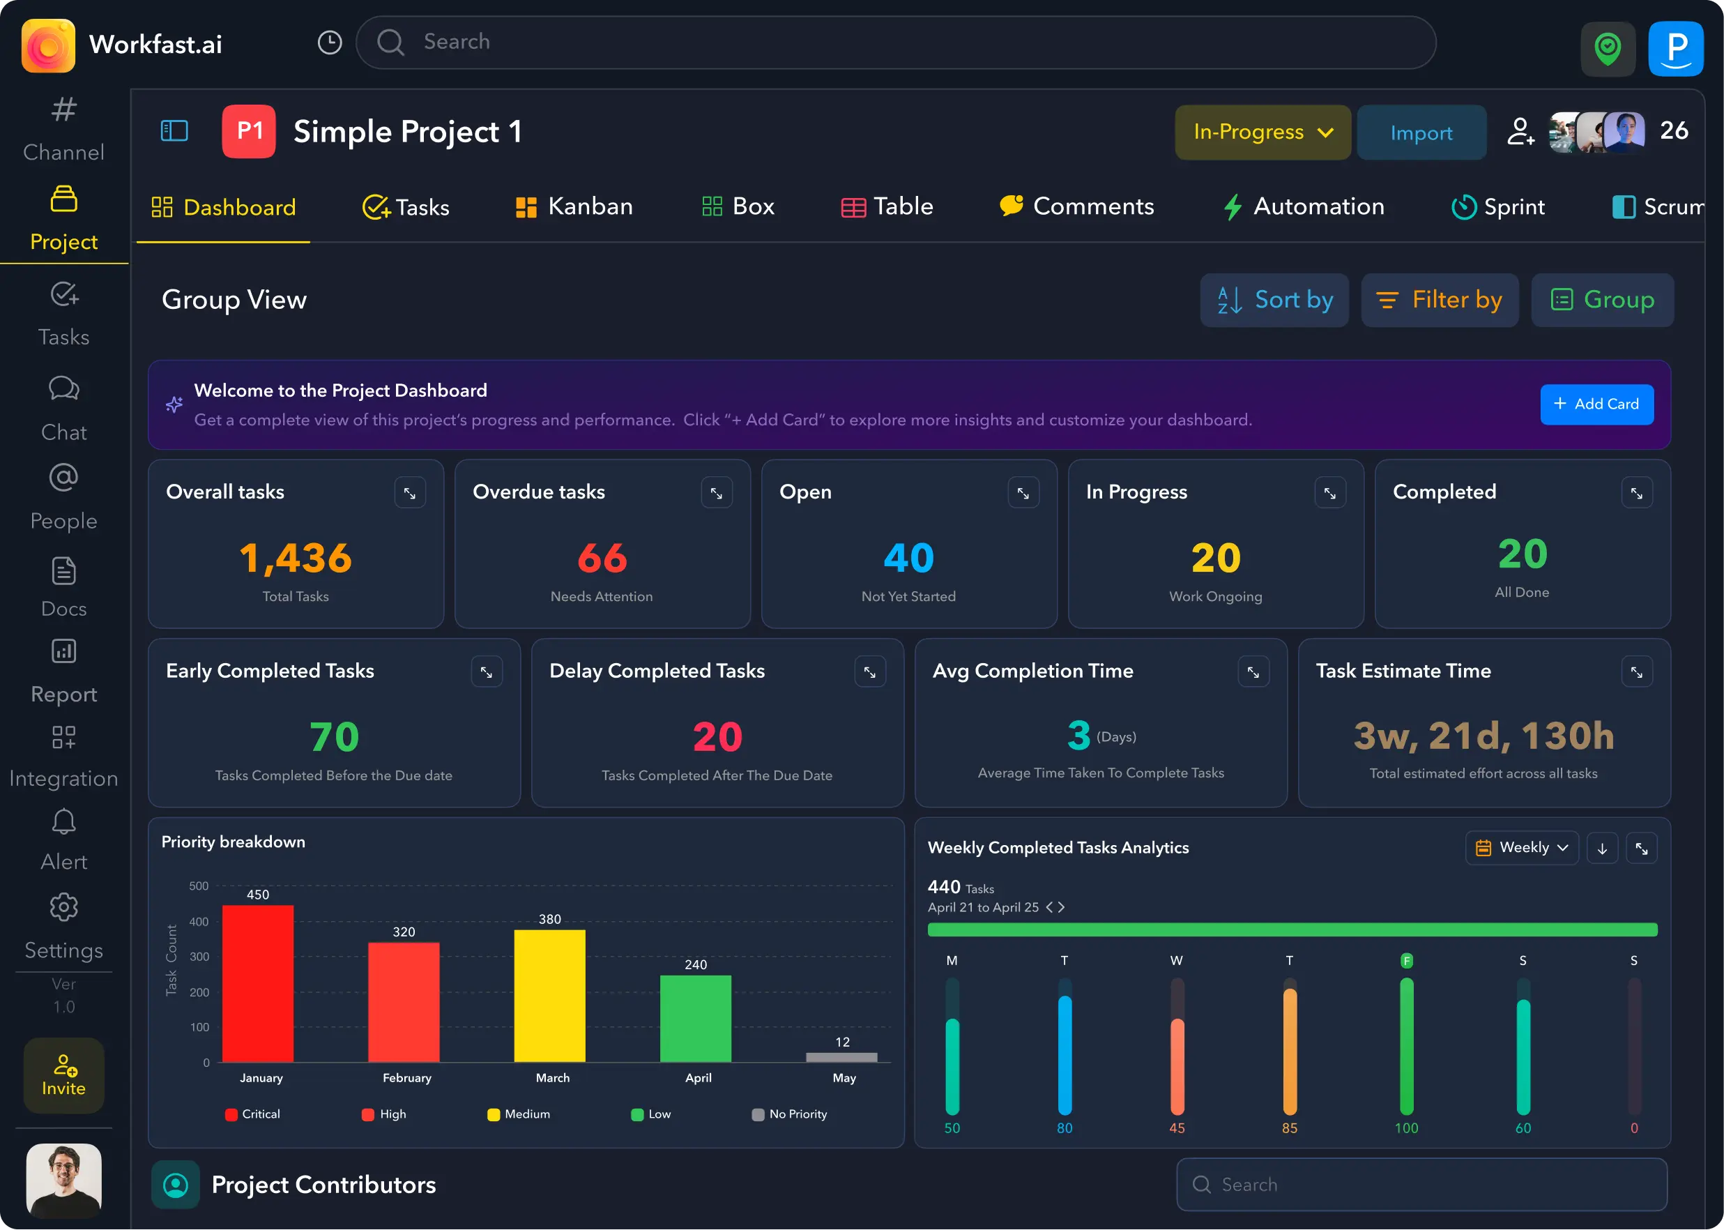Viewport: 1724px width, 1230px height.
Task: Click the add member icon
Action: 1520,131
